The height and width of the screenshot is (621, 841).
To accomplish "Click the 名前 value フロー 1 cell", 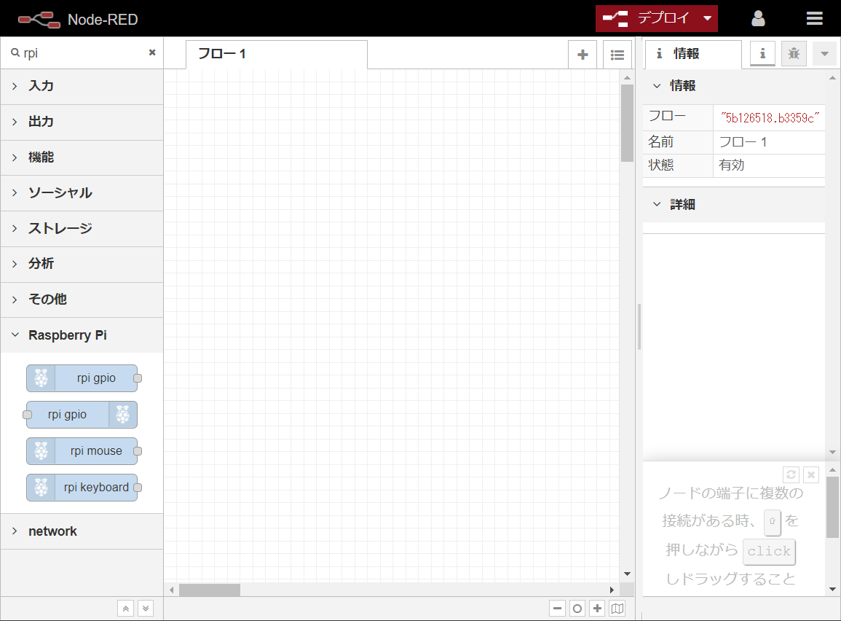I will pos(769,142).
